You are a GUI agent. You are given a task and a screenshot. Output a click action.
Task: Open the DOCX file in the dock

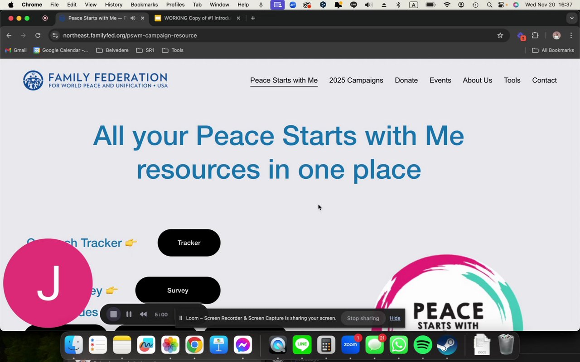(482, 345)
